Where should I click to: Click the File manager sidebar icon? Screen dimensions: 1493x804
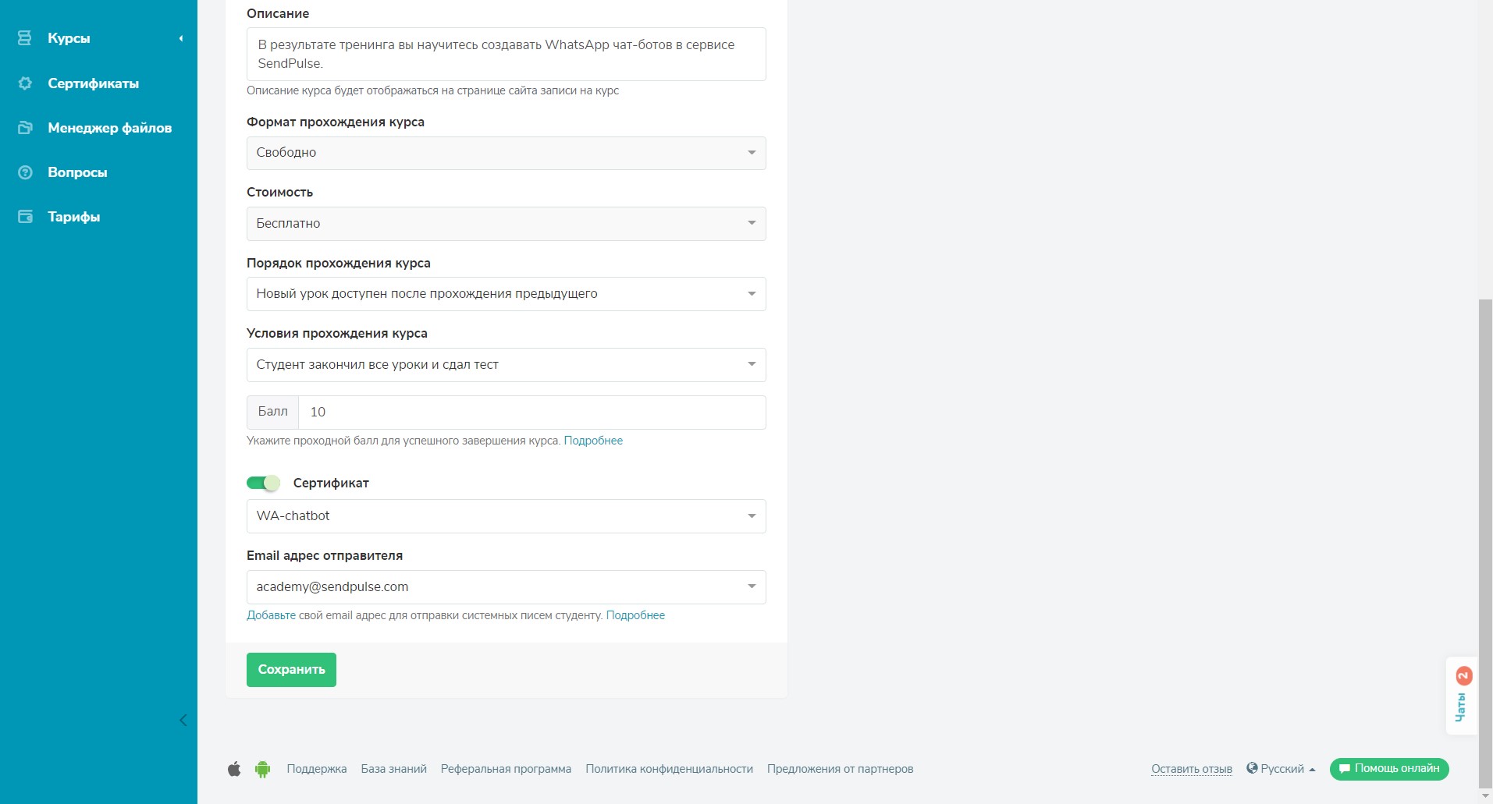(x=25, y=128)
